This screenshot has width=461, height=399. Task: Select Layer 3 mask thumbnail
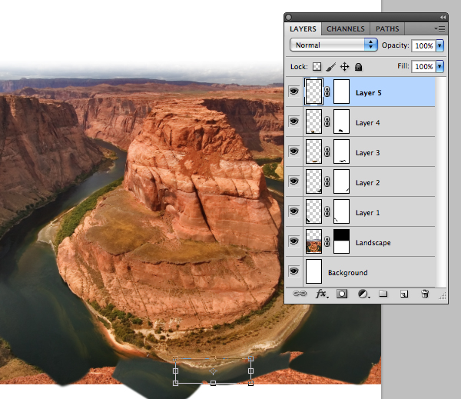(x=341, y=151)
